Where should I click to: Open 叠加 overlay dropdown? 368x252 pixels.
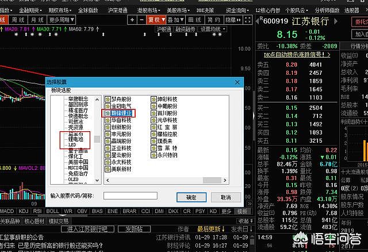175,20
